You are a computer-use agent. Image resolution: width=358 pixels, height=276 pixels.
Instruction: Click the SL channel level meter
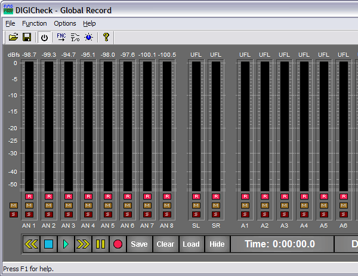point(196,126)
